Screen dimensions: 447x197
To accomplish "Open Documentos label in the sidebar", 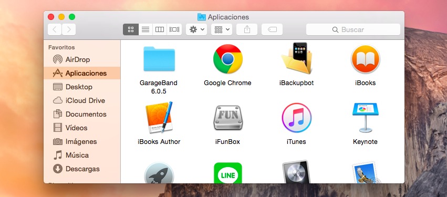I will [86, 114].
